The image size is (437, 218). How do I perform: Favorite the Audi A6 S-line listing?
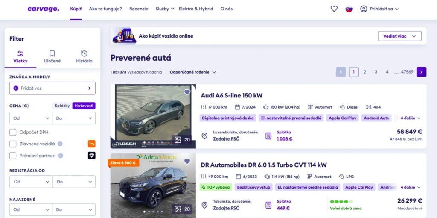[187, 92]
